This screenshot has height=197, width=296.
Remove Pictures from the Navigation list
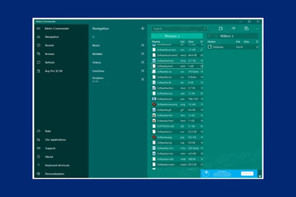[143, 54]
